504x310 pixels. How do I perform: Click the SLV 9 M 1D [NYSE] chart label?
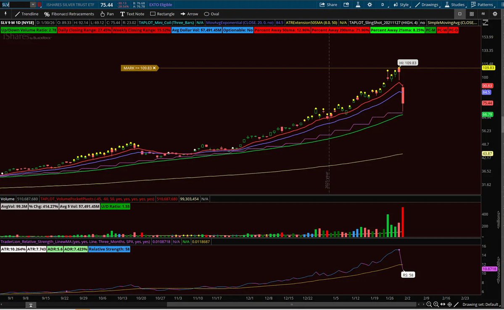click(x=17, y=23)
